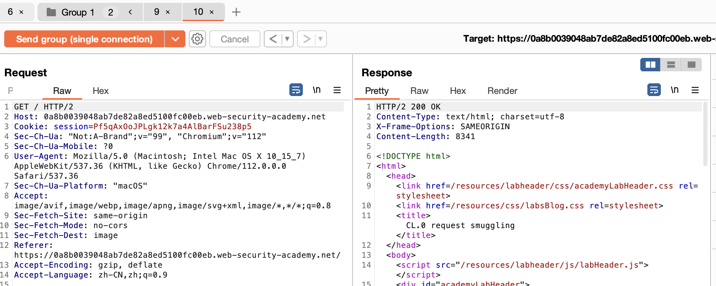The image size is (716, 286).
Task: Click the Response panel heading
Action: 387,73
